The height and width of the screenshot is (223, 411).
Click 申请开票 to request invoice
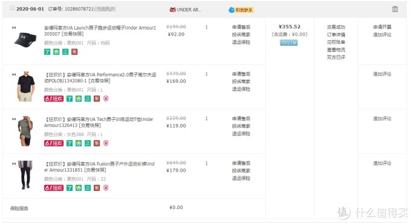(x=382, y=27)
